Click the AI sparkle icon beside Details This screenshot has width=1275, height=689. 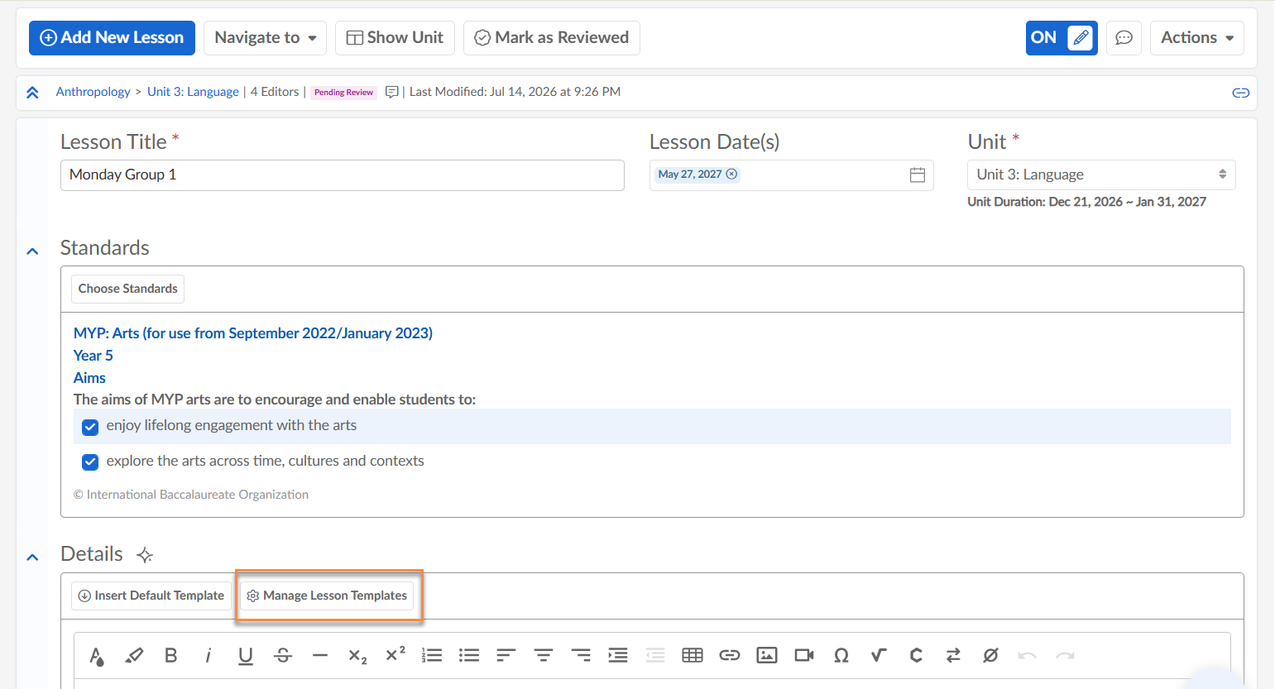point(145,555)
